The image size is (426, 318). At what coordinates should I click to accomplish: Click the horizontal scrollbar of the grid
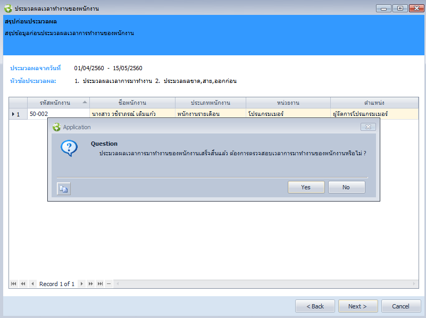266,284
